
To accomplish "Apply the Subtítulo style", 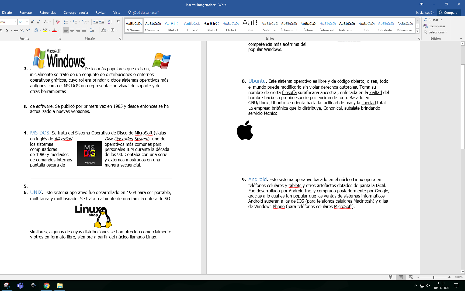I will 270,26.
